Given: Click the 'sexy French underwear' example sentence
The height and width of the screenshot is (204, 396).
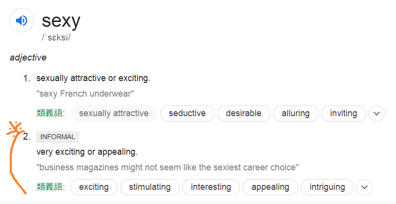Looking at the screenshot, I should click(x=85, y=94).
